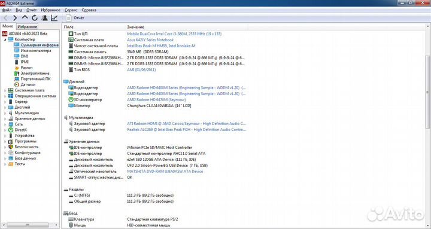Switch to the Избранное sidebar tab
The height and width of the screenshot is (229, 431).
coord(27,27)
